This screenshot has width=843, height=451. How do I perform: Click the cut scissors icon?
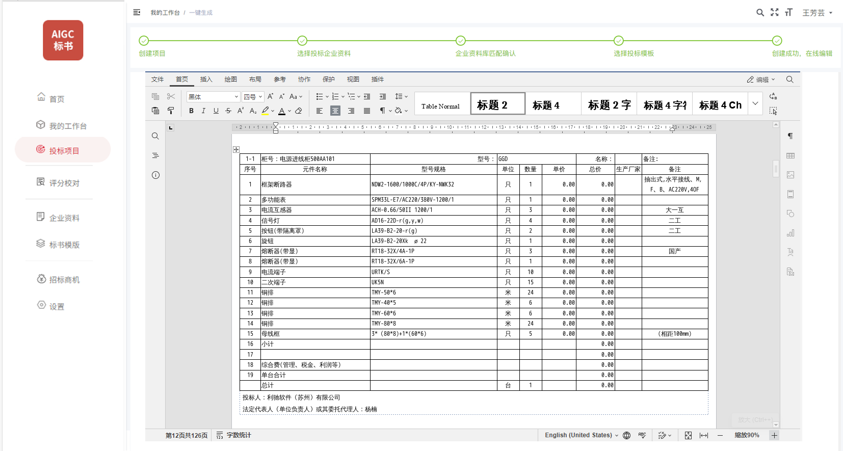(x=171, y=96)
